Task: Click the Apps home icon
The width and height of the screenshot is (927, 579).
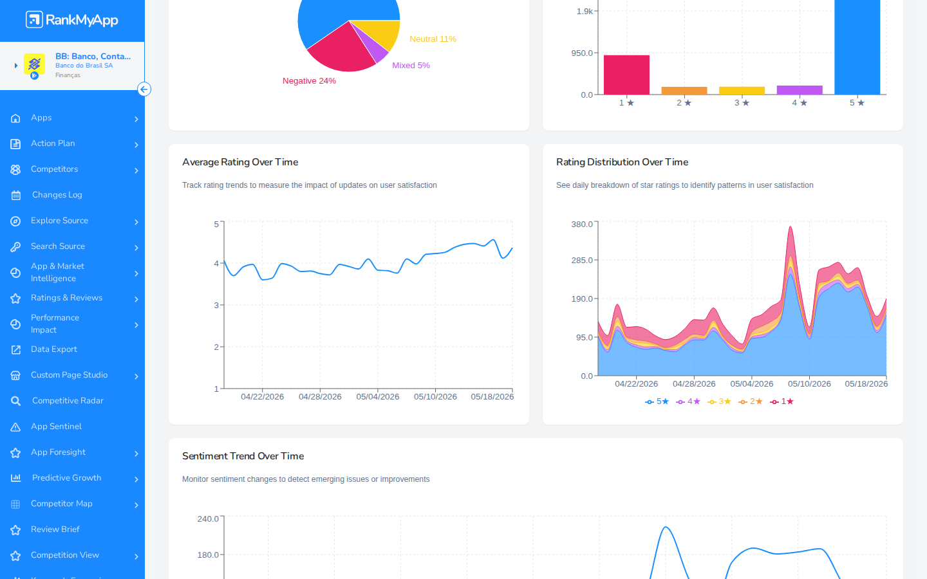Action: pos(15,118)
